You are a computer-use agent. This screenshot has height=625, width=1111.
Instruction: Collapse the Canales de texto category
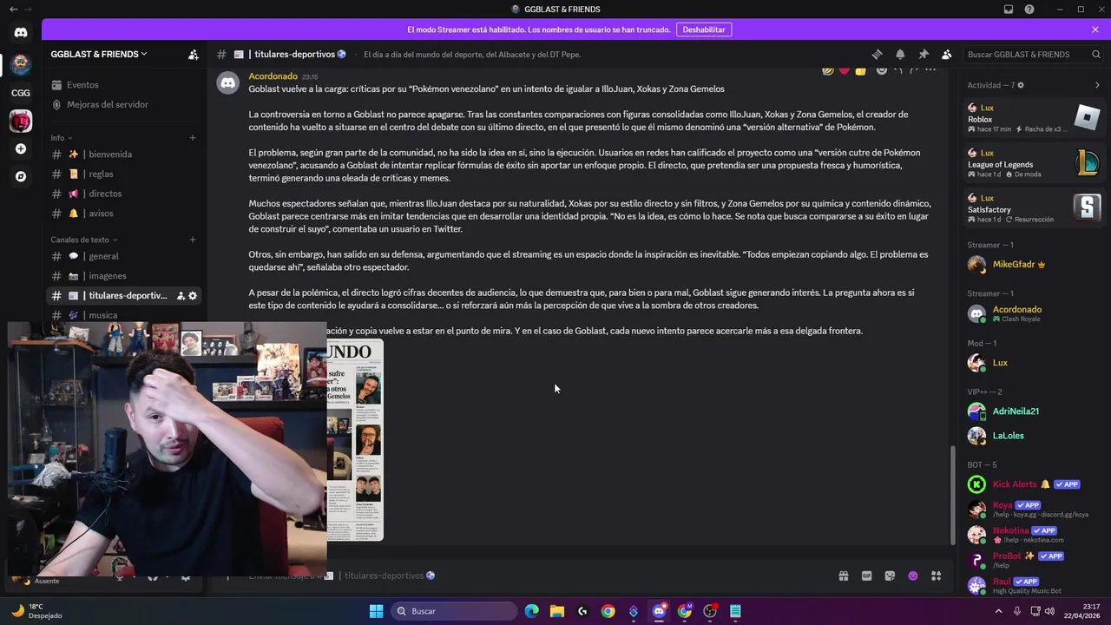(84, 240)
